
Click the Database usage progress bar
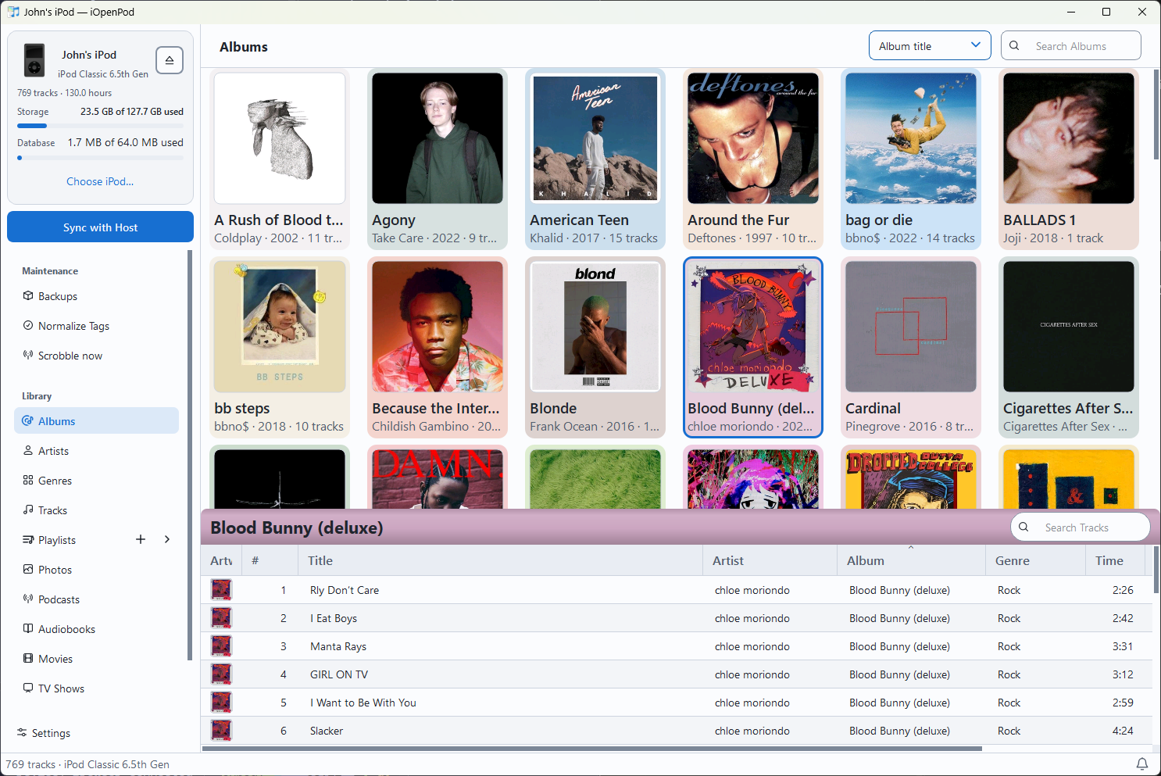point(100,158)
